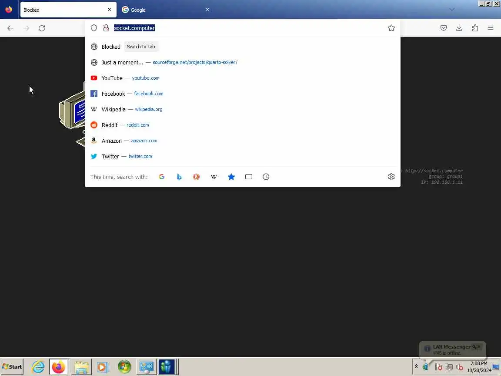Open Firefox application menu
The height and width of the screenshot is (376, 501).
[x=491, y=28]
